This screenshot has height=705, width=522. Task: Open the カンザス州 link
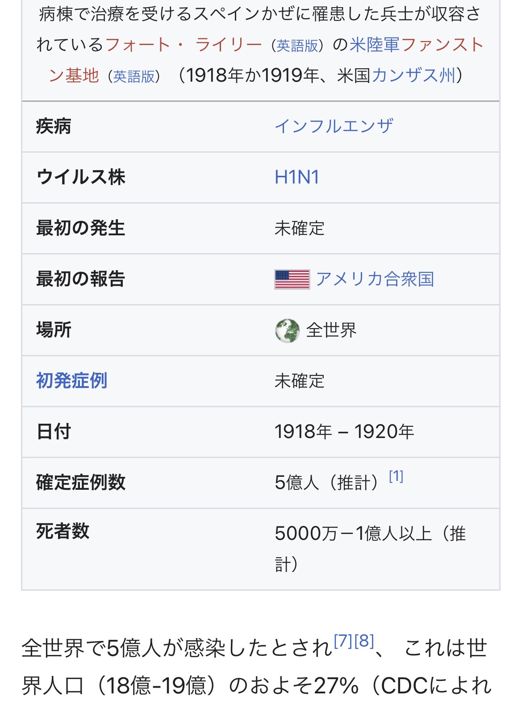pyautogui.click(x=413, y=75)
